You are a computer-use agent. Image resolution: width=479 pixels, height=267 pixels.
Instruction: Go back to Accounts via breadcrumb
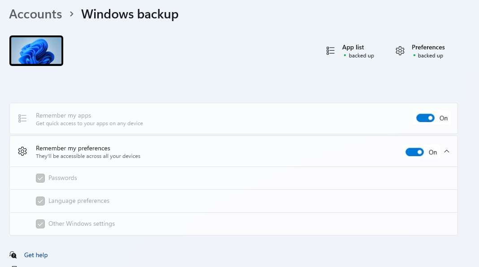tap(35, 14)
